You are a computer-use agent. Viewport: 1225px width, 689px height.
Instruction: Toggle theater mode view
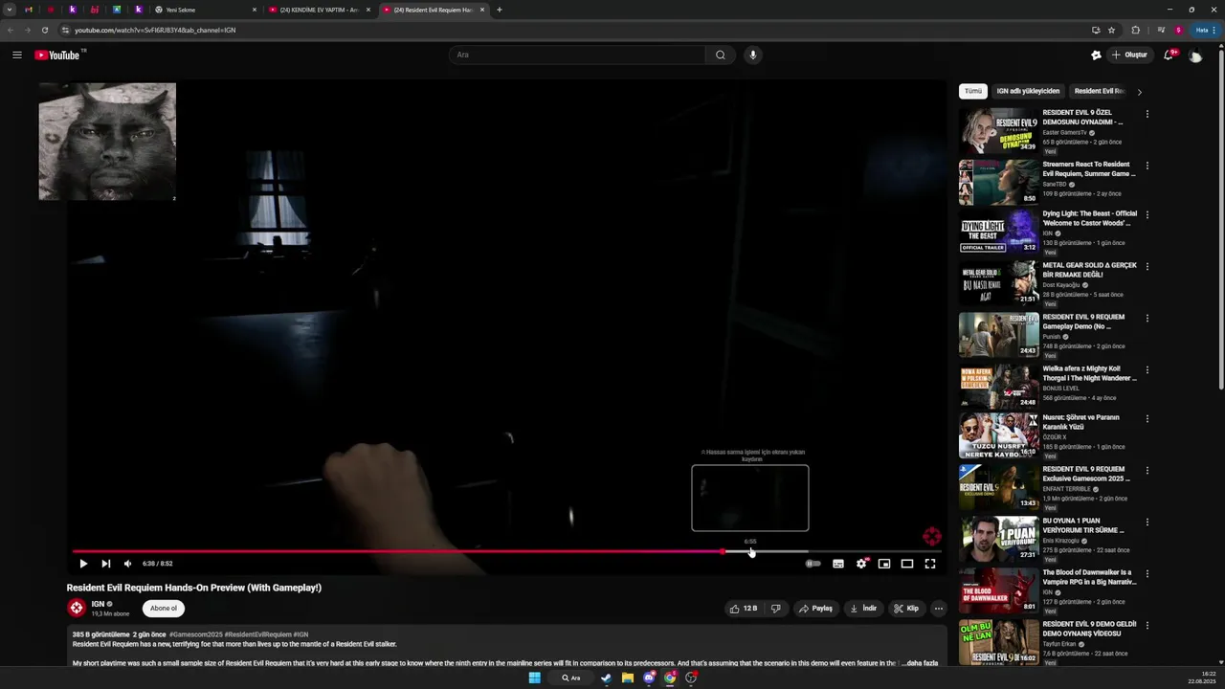click(907, 564)
